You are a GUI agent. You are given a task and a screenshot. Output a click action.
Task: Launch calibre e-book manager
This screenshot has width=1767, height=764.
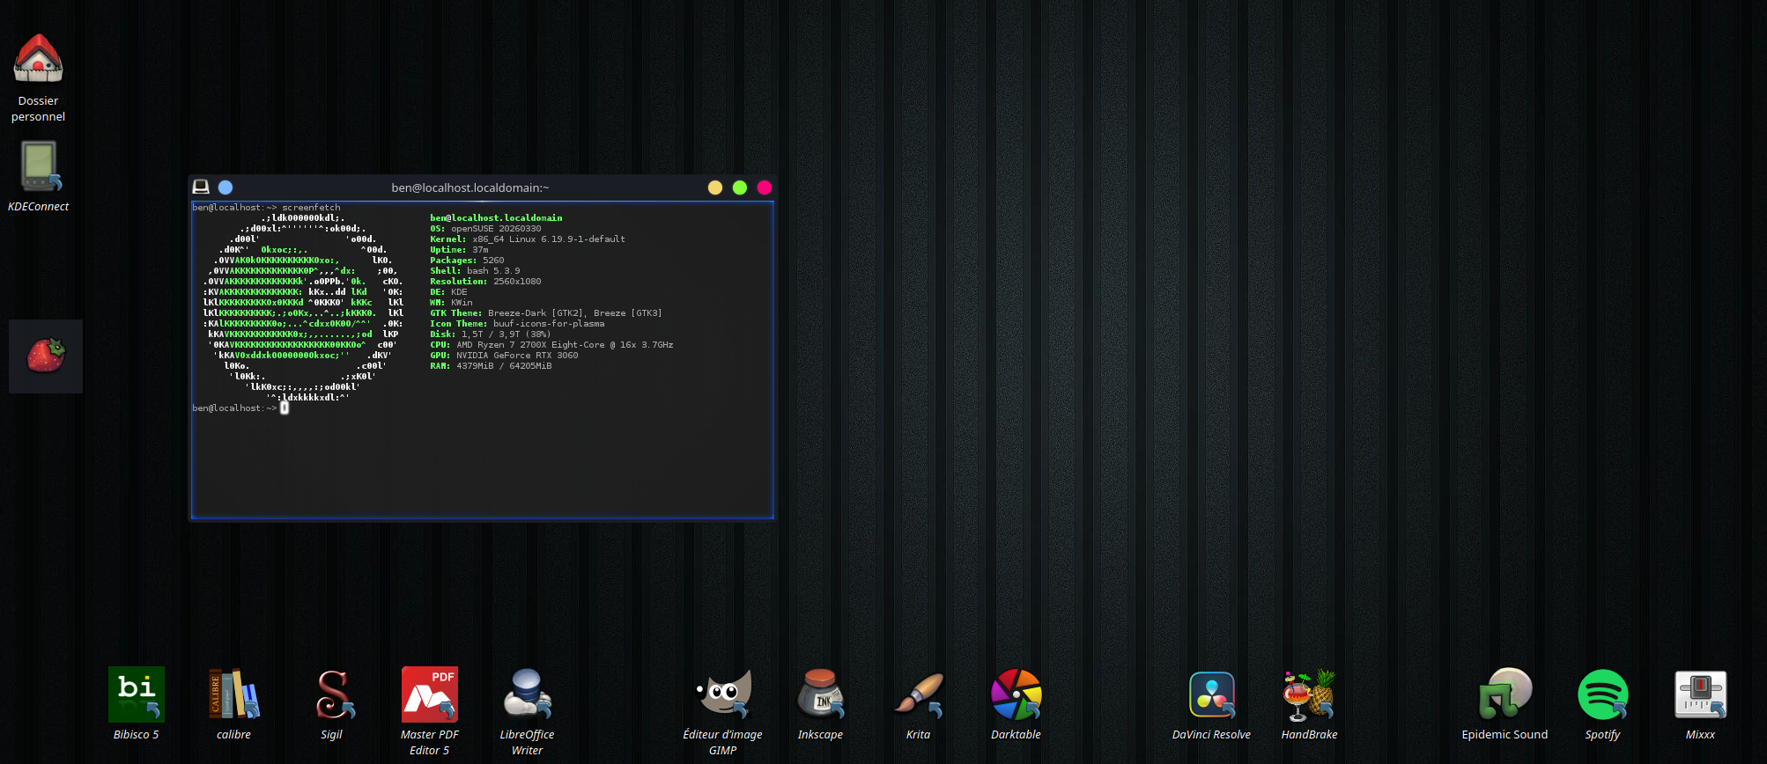233,694
